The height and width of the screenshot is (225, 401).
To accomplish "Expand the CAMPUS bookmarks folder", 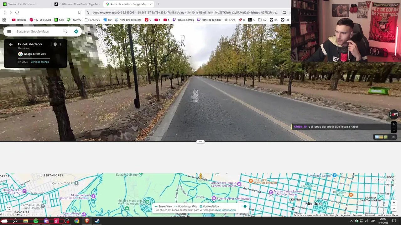I will tap(92, 20).
